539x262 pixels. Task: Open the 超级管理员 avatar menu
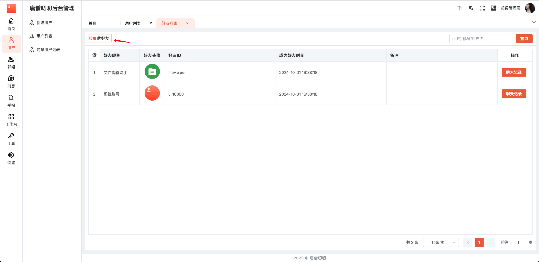530,8
